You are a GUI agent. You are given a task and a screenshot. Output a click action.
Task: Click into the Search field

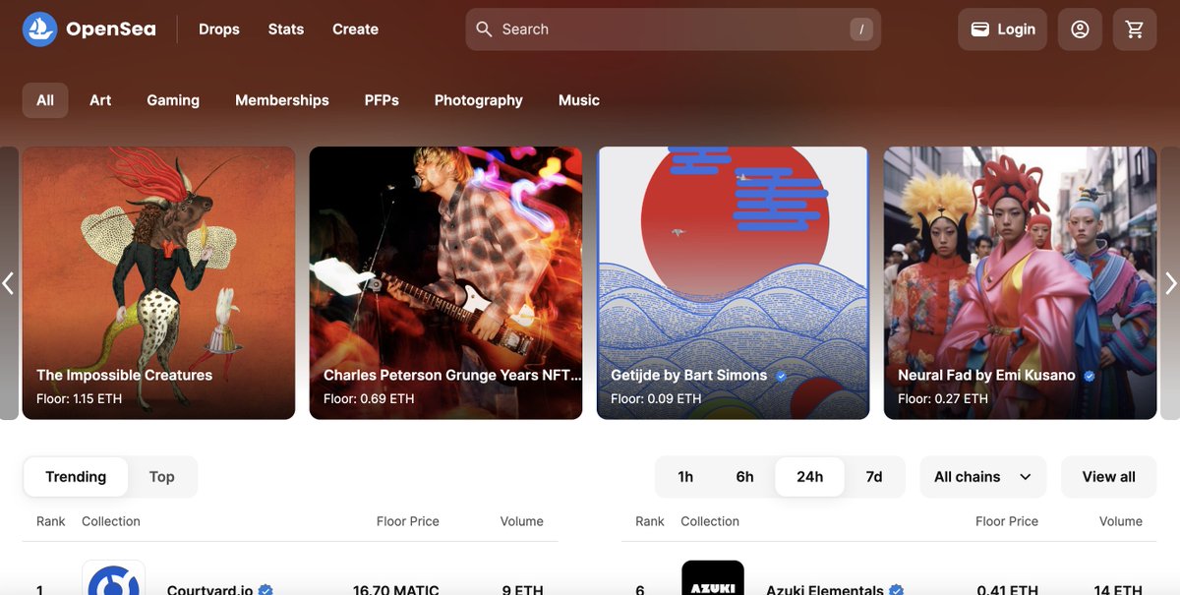tap(673, 30)
